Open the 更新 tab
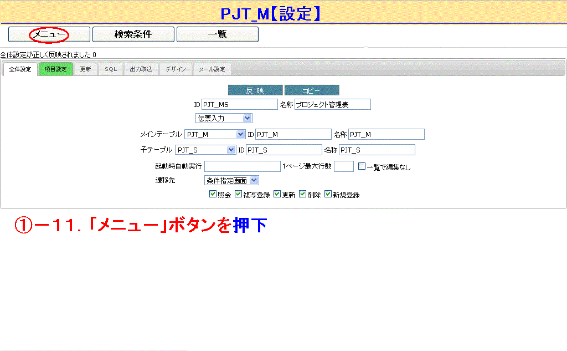 [86, 69]
